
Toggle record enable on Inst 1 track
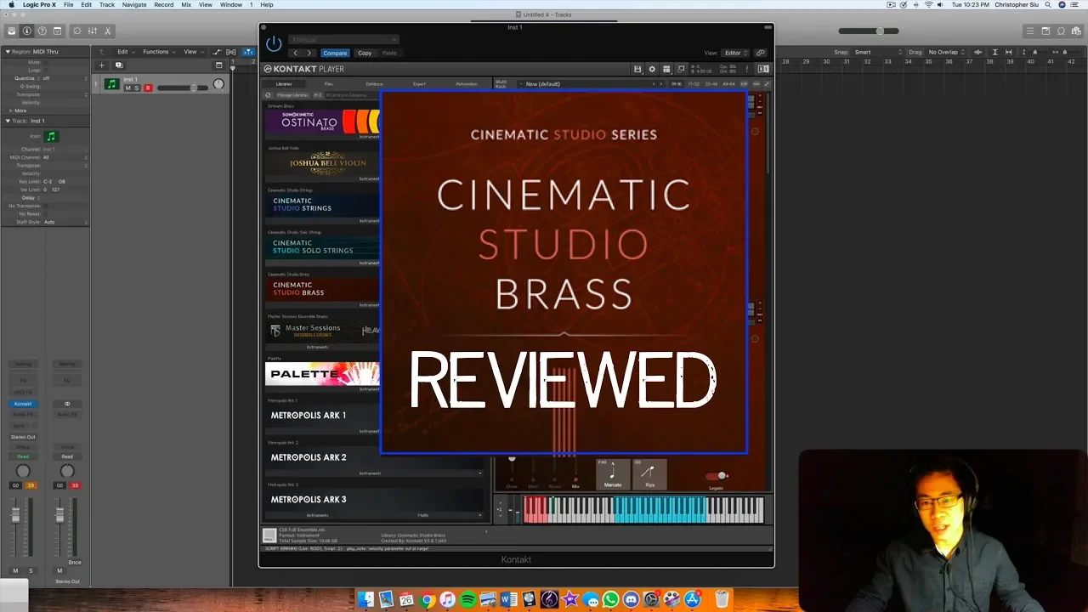pos(148,88)
